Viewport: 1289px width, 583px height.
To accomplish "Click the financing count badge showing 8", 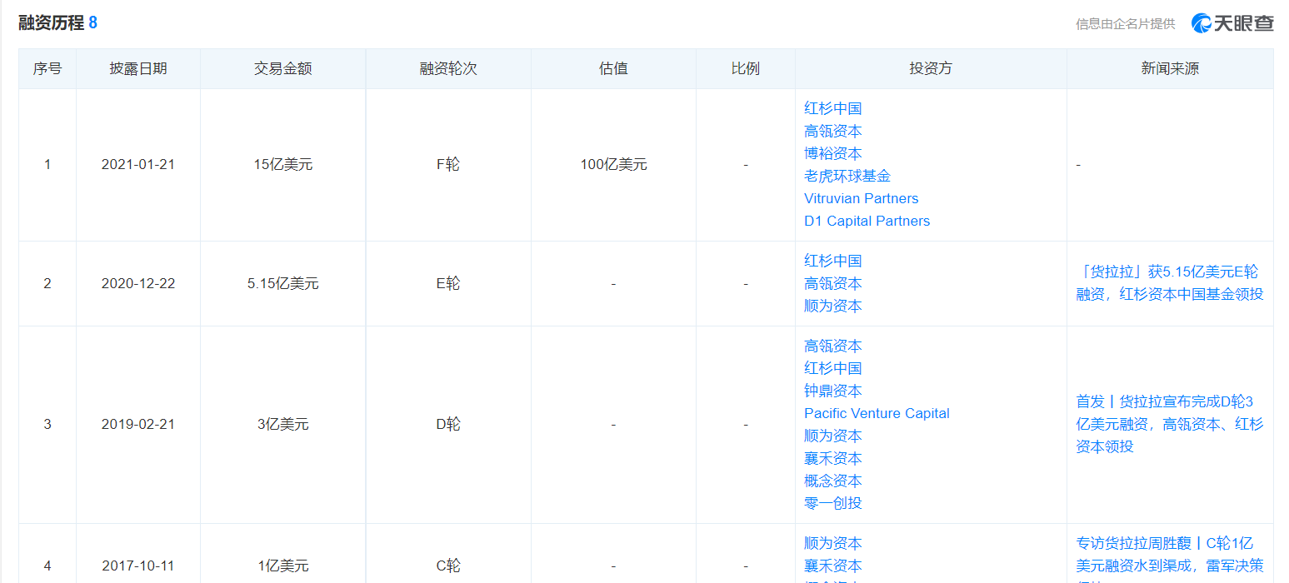I will click(94, 22).
